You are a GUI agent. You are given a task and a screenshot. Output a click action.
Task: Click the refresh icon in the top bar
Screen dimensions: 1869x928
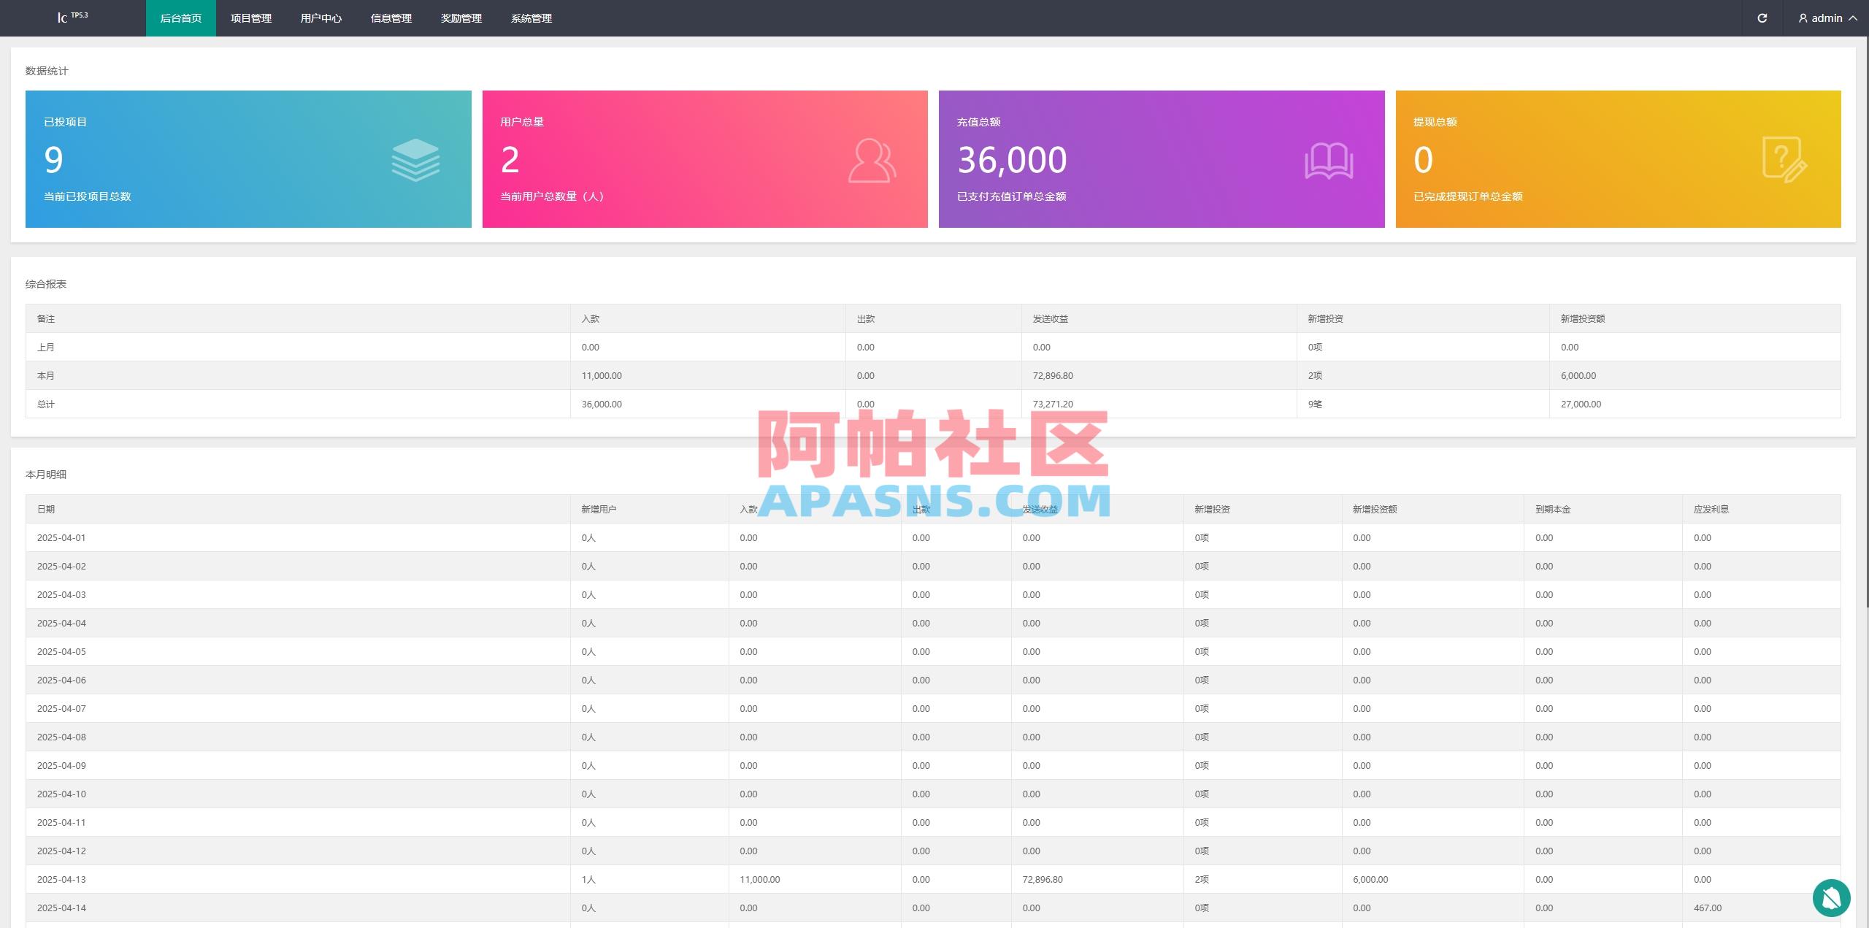click(x=1762, y=18)
